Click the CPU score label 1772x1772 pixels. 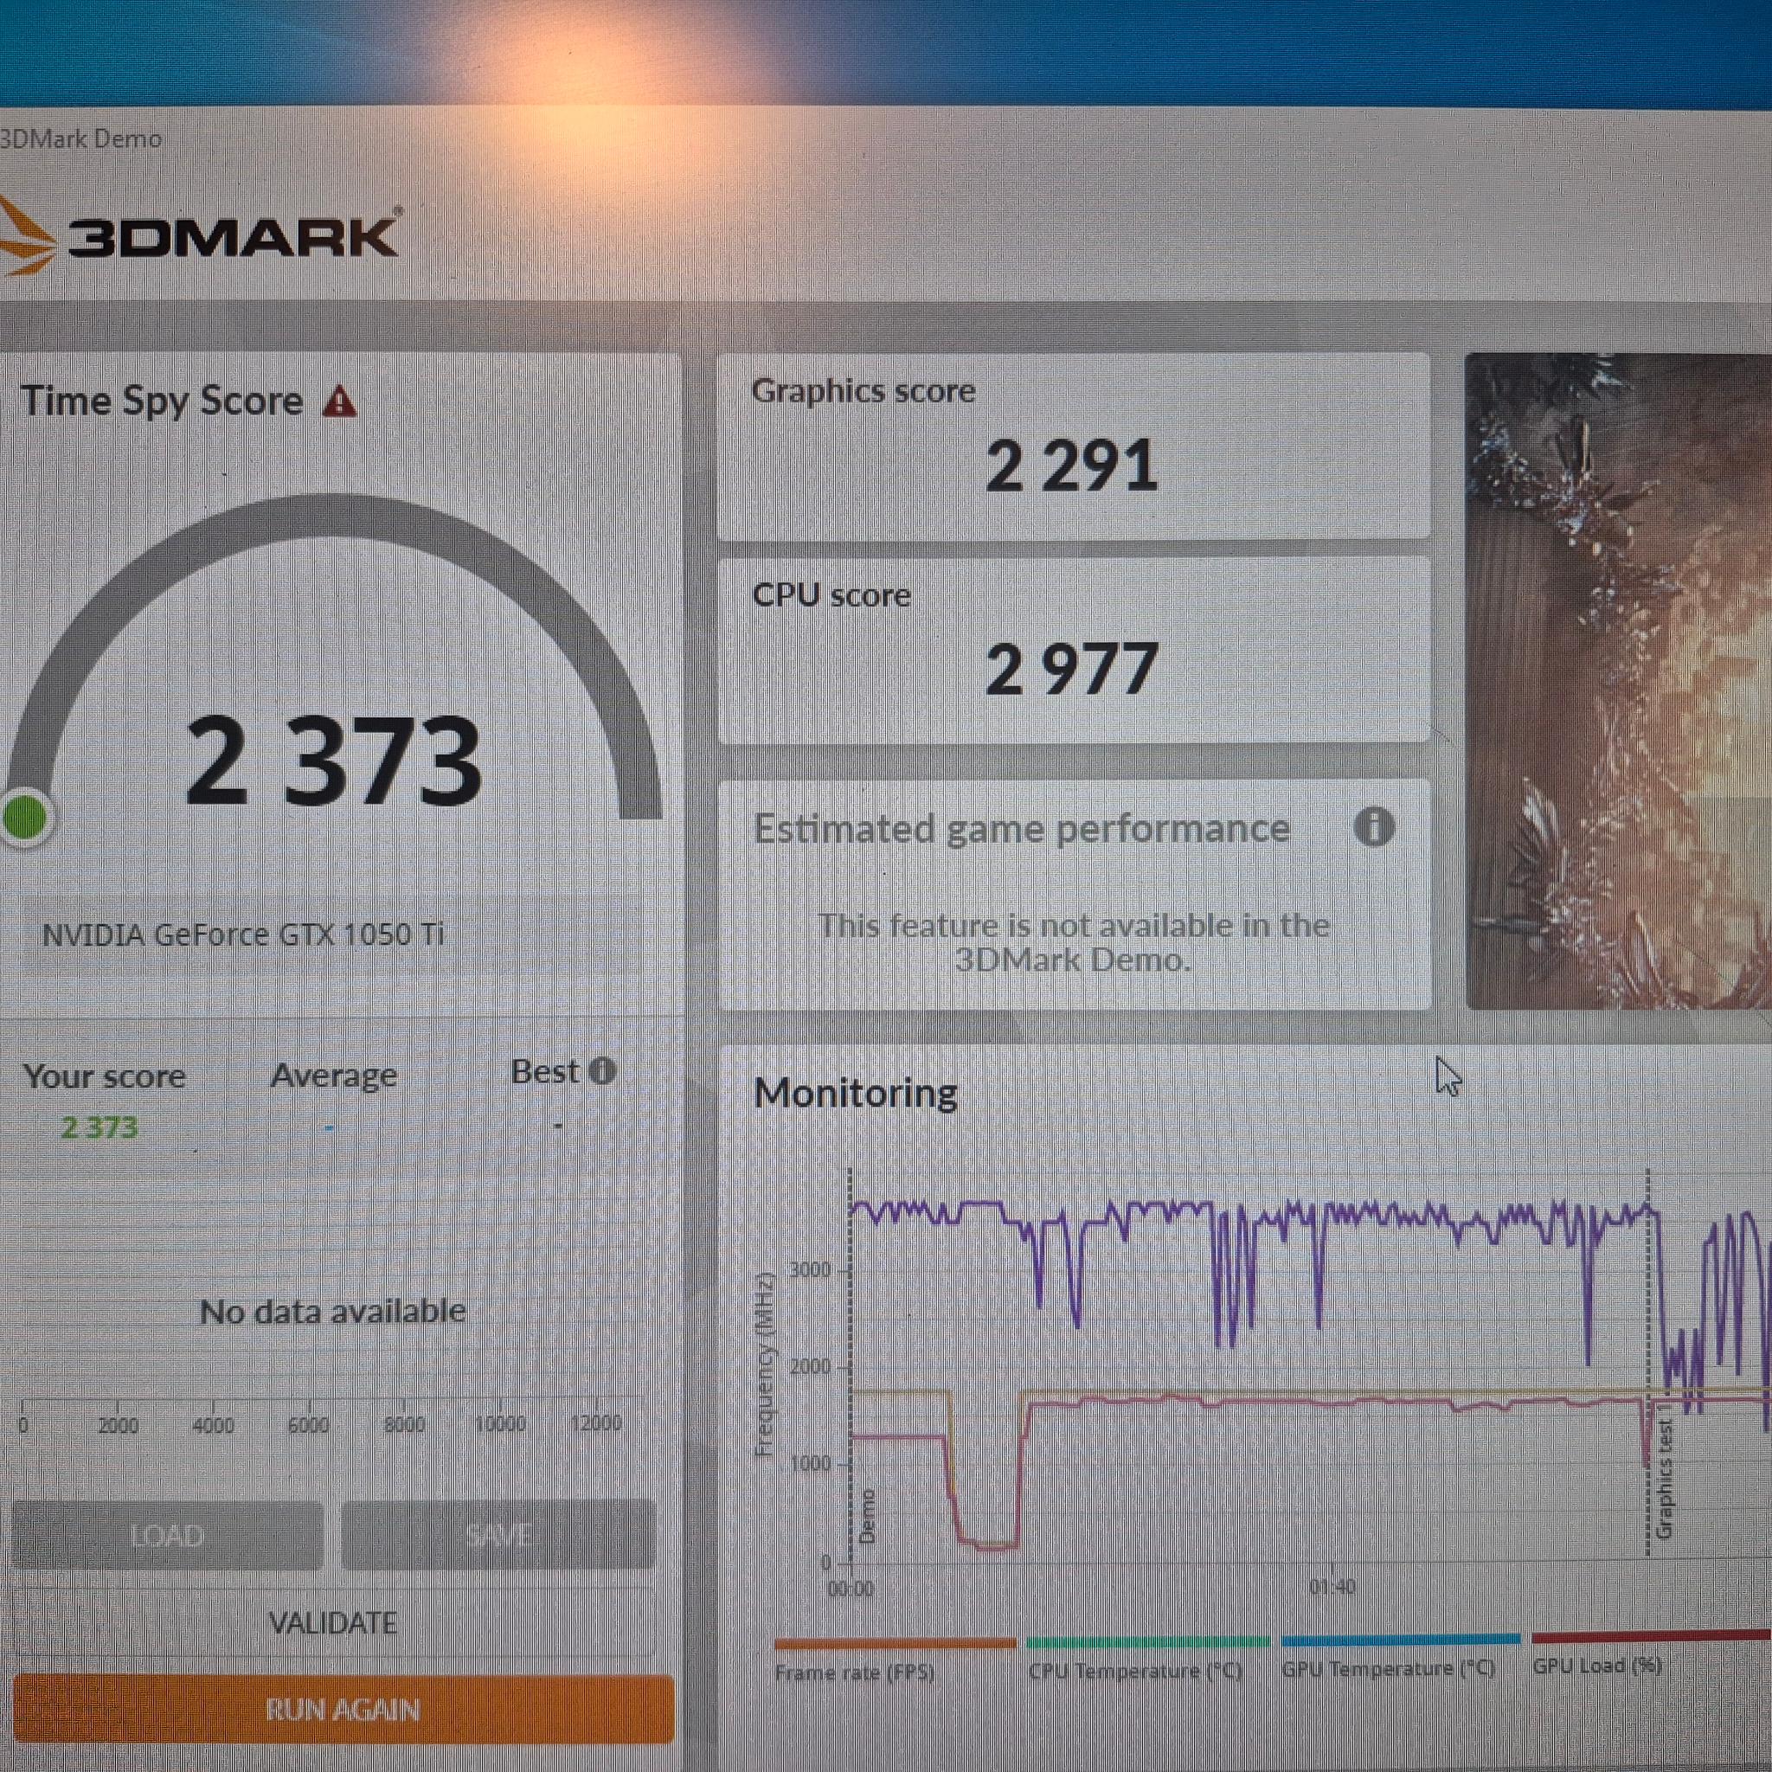pyautogui.click(x=831, y=594)
